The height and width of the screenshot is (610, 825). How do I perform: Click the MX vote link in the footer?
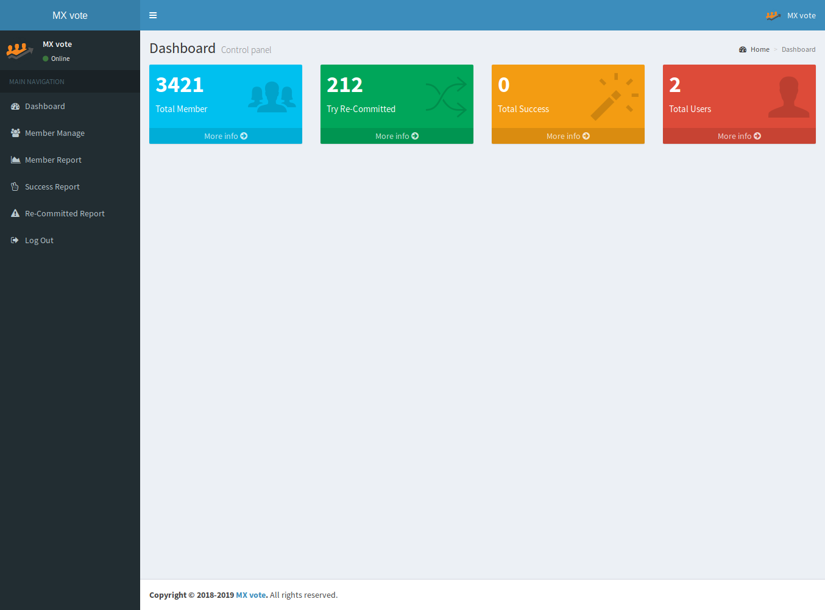(x=250, y=595)
